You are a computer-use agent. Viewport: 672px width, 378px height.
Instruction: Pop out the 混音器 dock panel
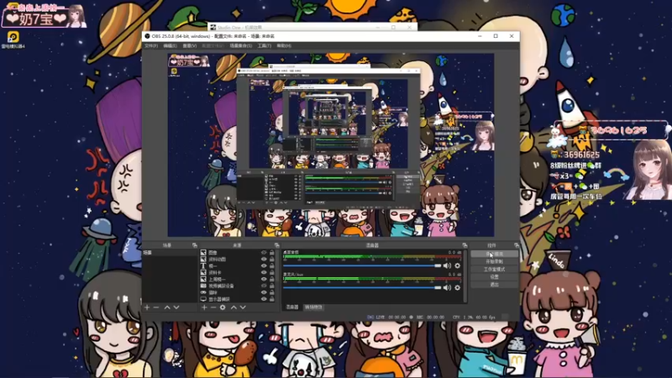coord(465,245)
